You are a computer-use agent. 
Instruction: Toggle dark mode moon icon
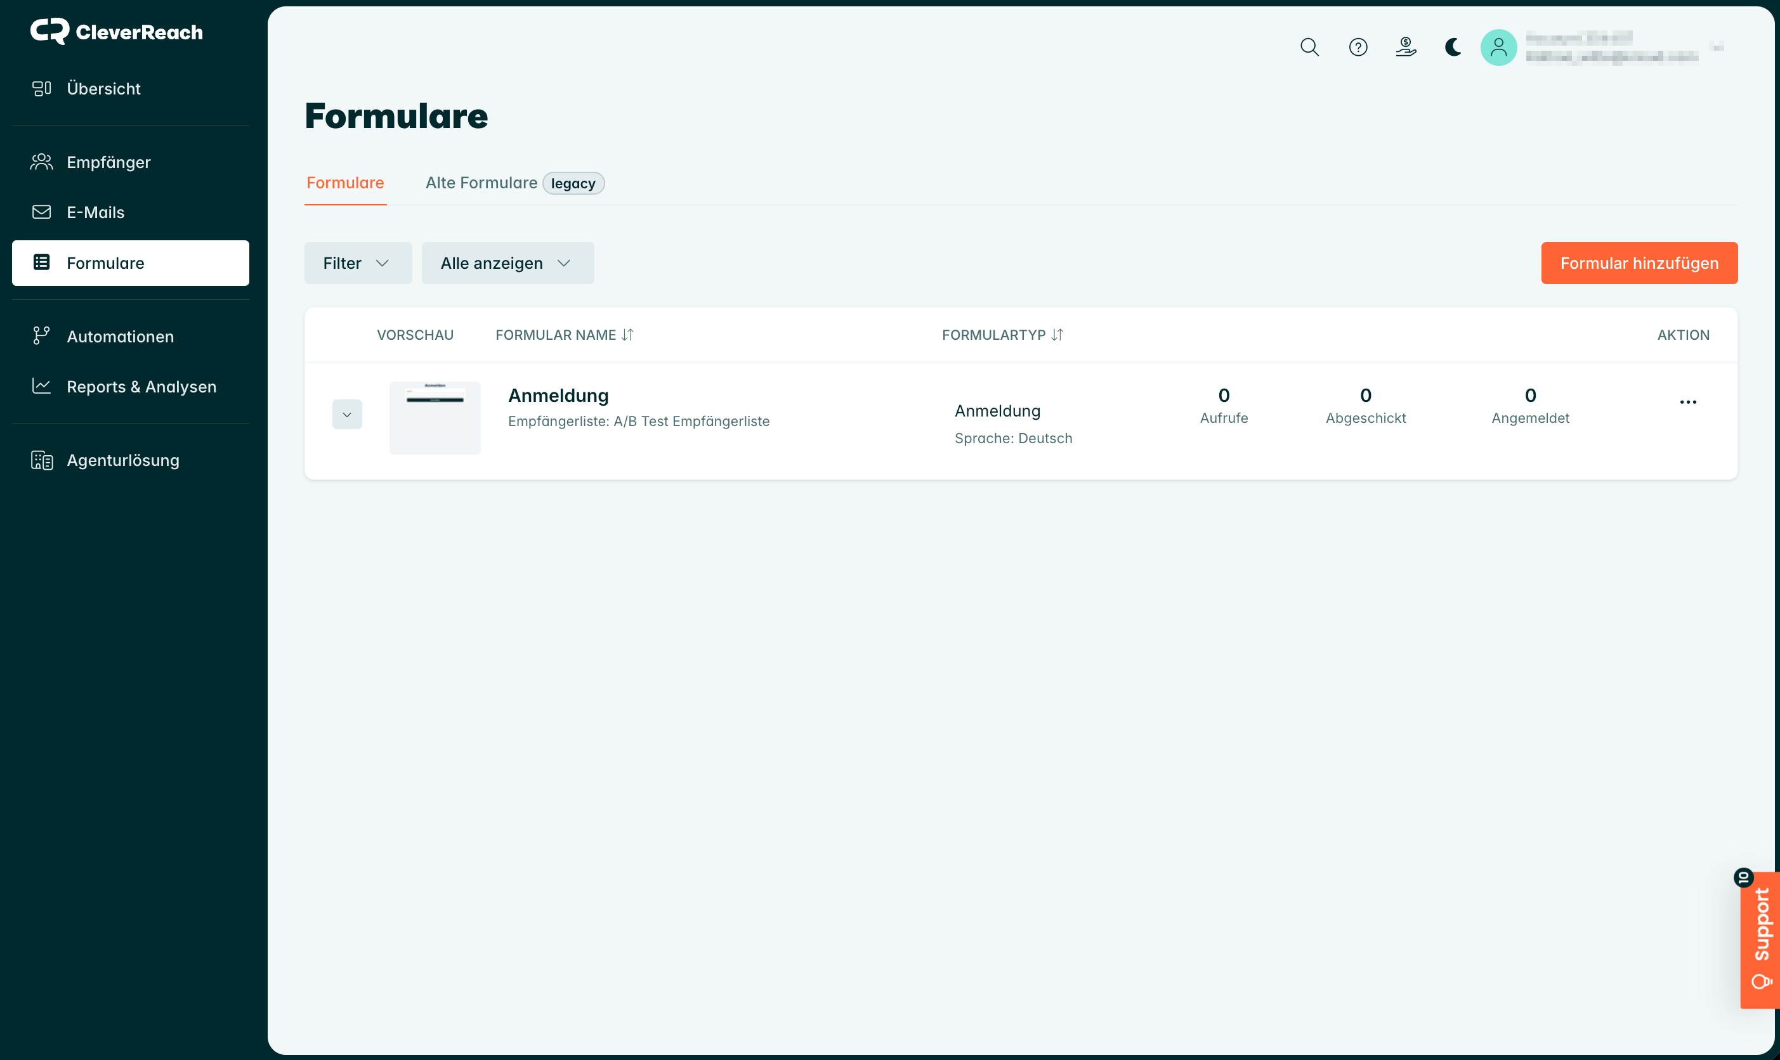[x=1453, y=47]
